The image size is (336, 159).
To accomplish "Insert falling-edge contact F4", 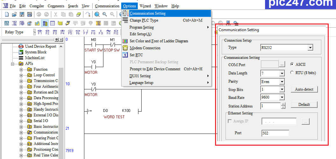I will pos(62,32).
